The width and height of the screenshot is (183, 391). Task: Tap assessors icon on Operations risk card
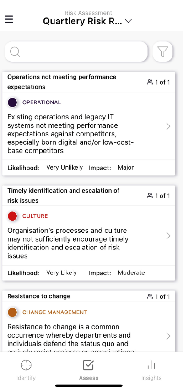(x=150, y=82)
